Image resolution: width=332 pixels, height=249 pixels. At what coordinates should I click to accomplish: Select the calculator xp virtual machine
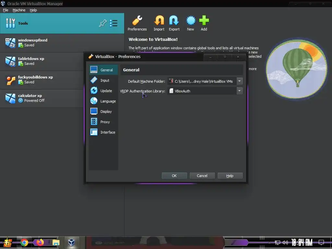click(x=42, y=99)
